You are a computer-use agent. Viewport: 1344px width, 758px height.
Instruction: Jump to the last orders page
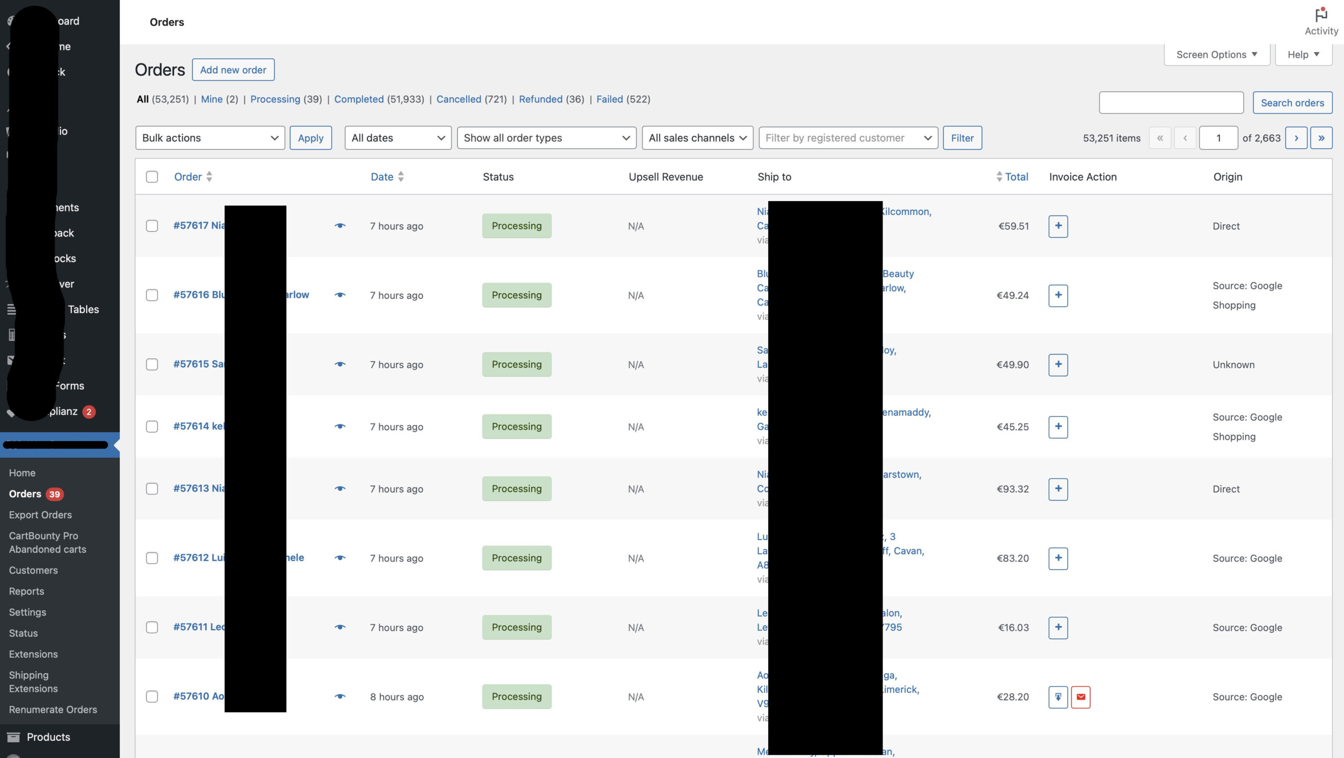click(x=1321, y=138)
